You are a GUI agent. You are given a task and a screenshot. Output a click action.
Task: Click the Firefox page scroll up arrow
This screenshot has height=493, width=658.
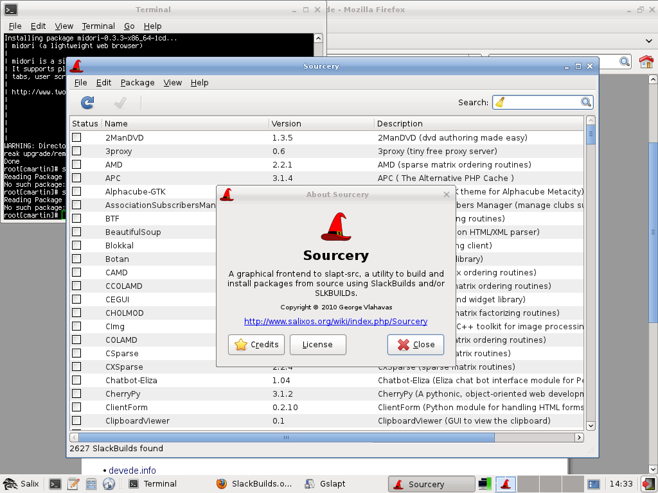(x=653, y=79)
